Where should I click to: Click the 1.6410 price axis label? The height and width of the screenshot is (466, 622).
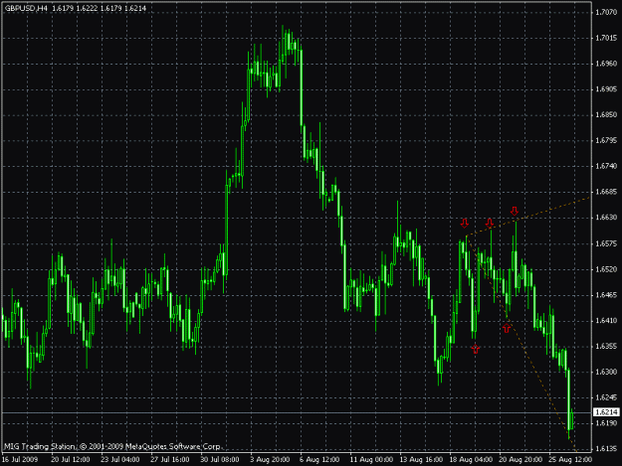(x=606, y=320)
